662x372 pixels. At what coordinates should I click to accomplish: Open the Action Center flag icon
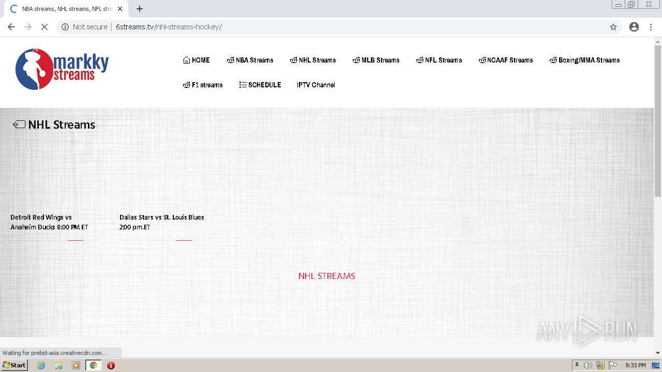point(613,365)
